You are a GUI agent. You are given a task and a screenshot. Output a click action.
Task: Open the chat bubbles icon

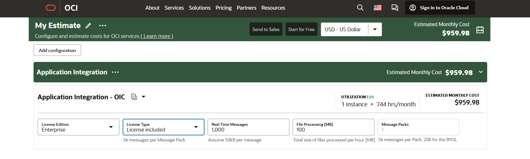click(x=395, y=8)
